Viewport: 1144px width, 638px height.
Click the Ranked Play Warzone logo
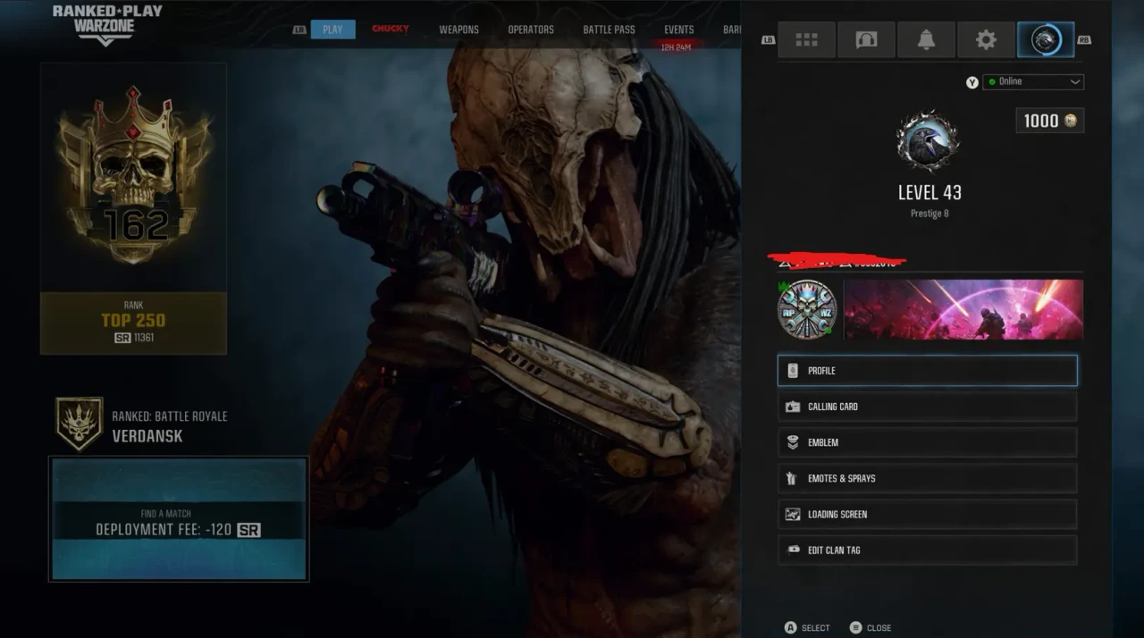click(x=106, y=24)
